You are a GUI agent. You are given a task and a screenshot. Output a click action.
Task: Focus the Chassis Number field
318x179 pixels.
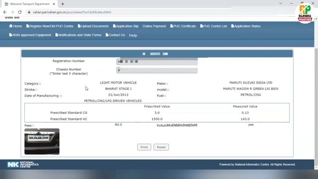157,70
